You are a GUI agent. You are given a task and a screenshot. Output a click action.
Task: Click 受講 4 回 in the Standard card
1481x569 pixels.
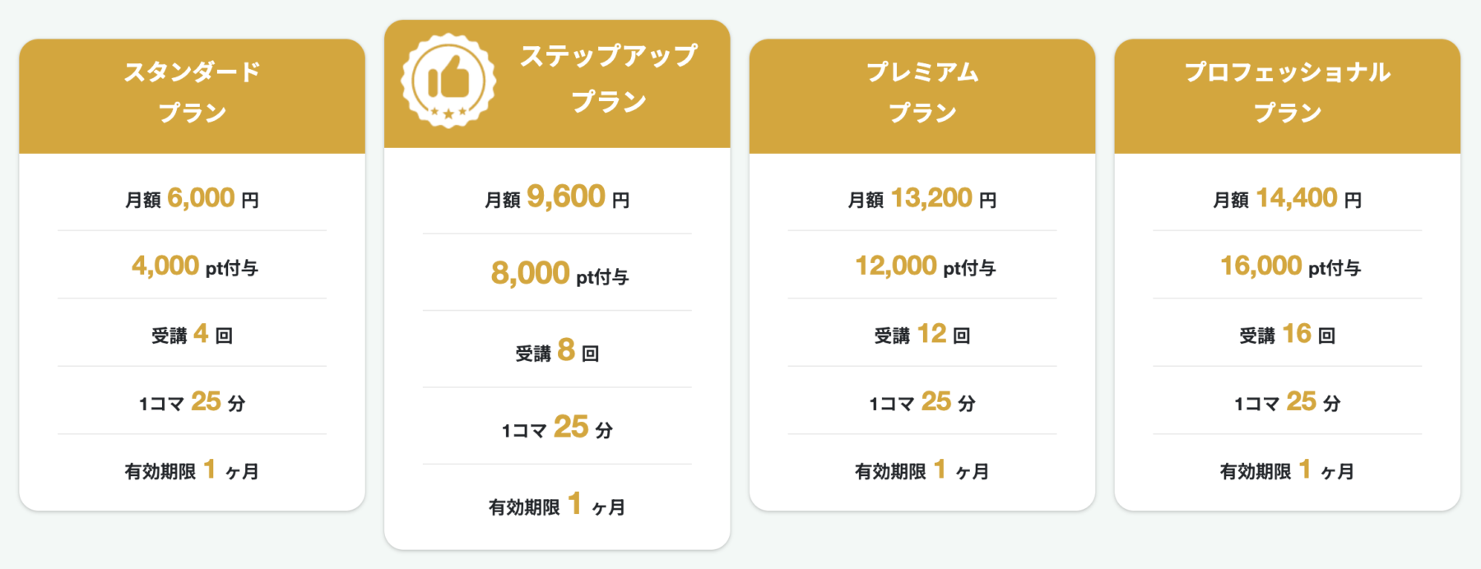[192, 334]
